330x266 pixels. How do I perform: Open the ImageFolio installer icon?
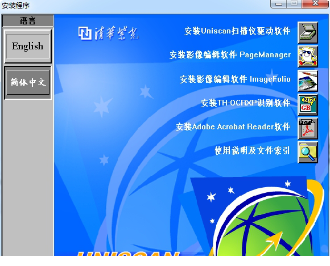click(x=307, y=81)
